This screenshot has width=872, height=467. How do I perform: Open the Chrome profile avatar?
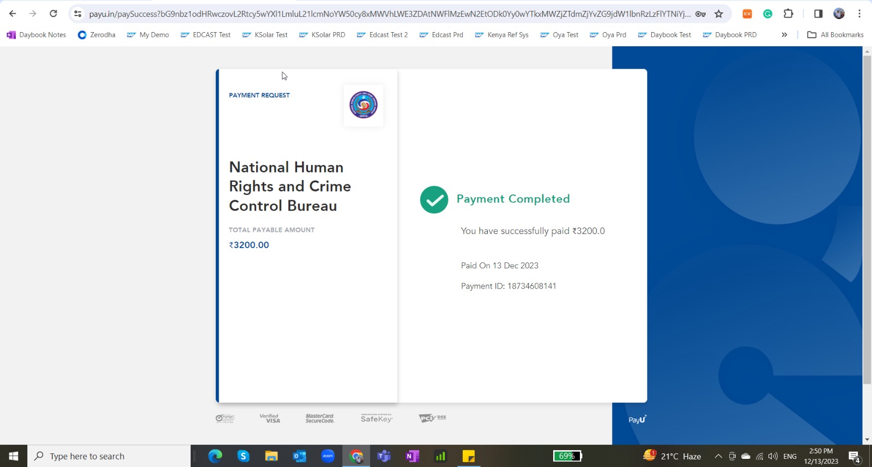tap(839, 14)
